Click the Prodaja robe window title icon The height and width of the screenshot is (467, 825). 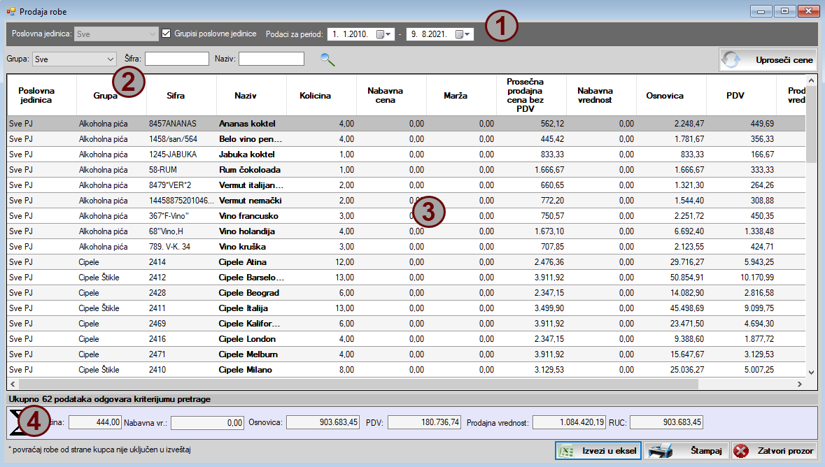pos(11,11)
